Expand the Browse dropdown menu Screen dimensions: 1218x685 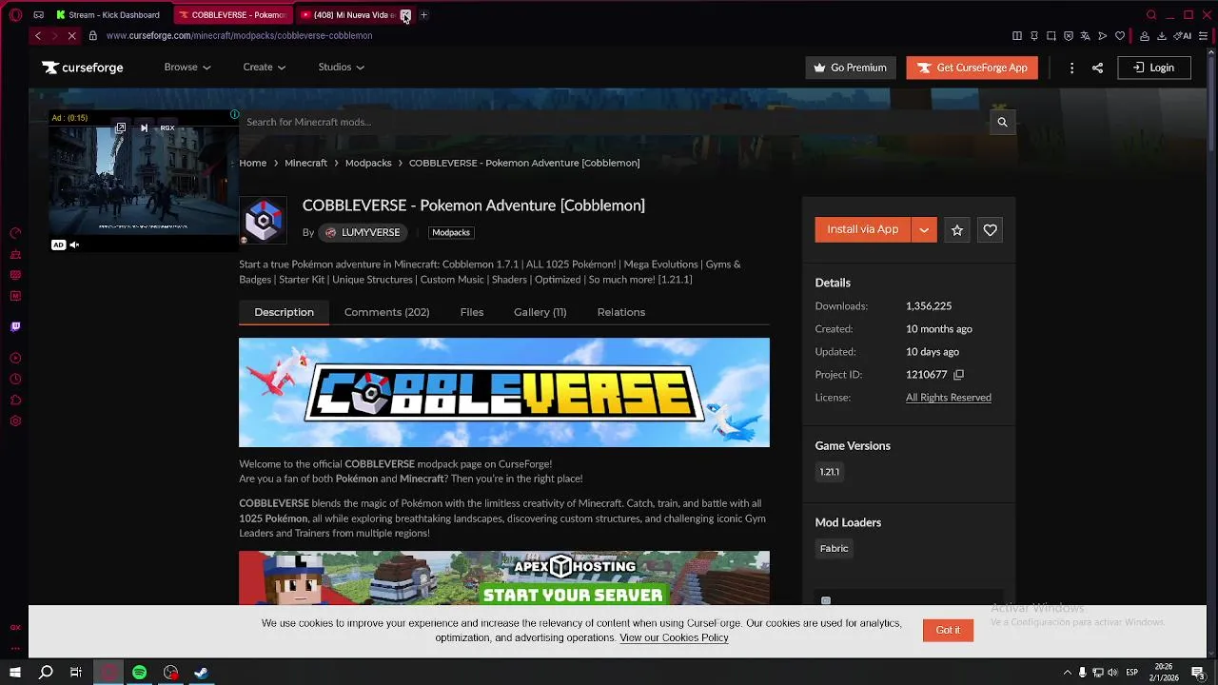click(x=187, y=68)
